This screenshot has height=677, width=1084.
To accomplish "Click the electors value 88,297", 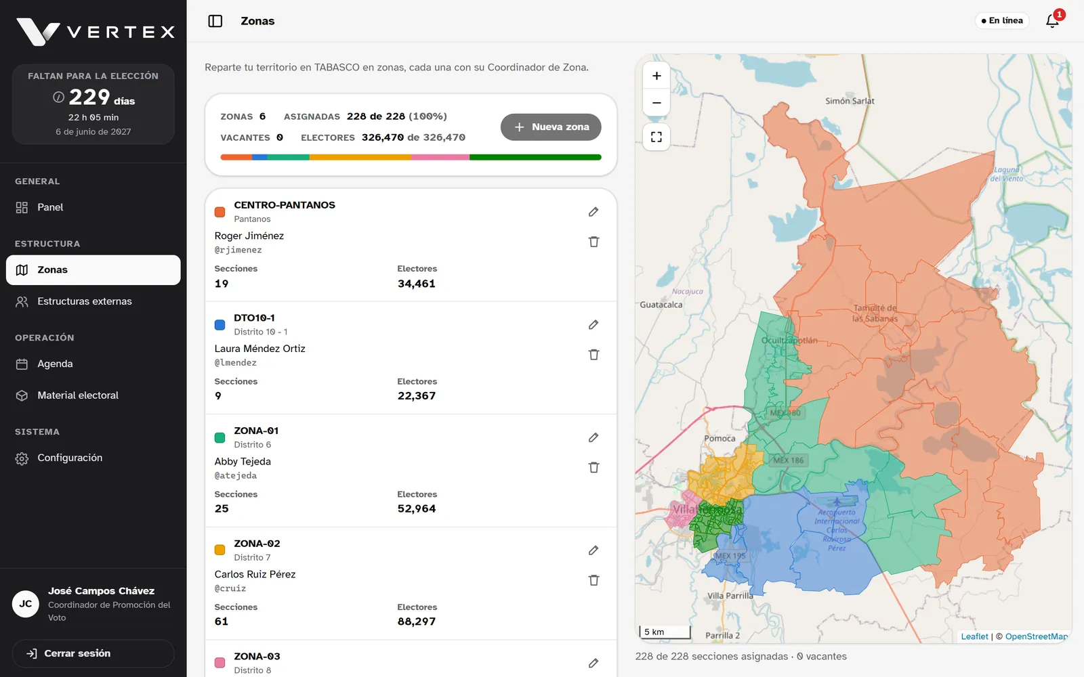I will pos(417,622).
